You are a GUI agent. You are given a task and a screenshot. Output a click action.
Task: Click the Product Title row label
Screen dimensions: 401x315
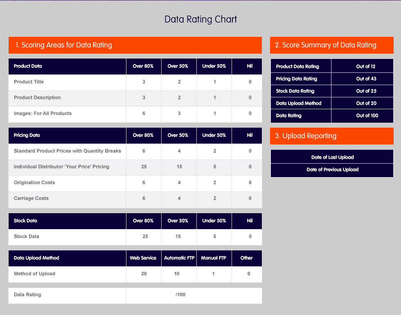pyautogui.click(x=29, y=82)
